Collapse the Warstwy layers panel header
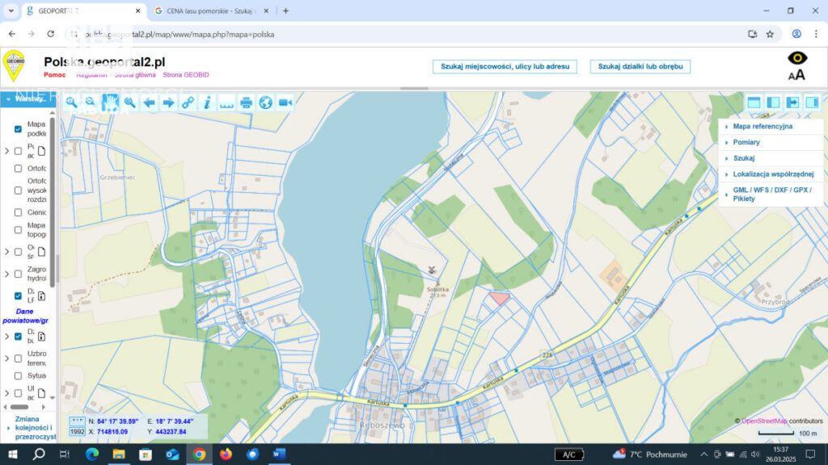828x465 pixels. (27, 98)
